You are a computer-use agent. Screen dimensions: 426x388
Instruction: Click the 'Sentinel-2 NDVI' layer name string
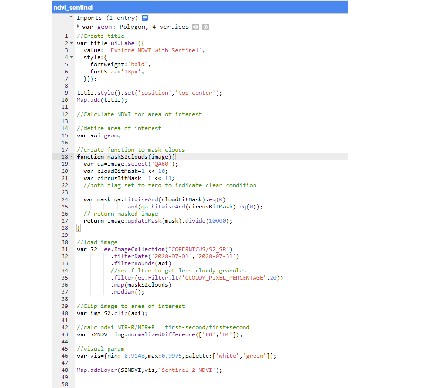pyautogui.click(x=187, y=370)
